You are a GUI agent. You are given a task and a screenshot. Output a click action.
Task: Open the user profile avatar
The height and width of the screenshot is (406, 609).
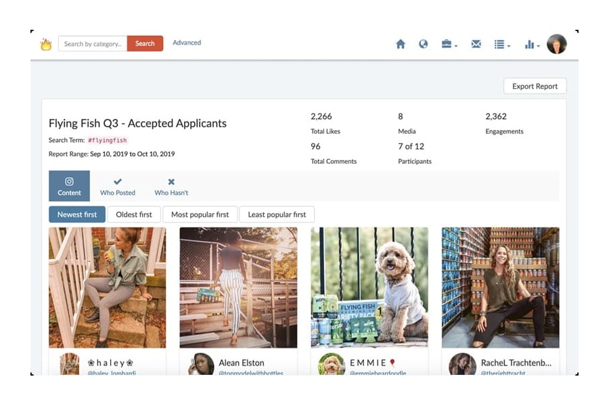point(557,44)
